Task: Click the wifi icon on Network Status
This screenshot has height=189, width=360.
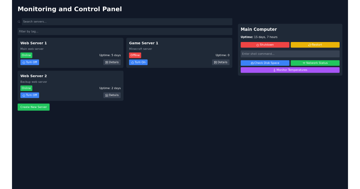Action: point(304,63)
